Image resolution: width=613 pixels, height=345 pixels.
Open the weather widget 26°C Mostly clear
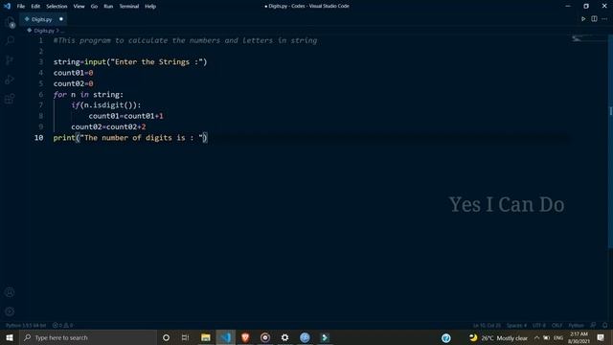(x=498, y=337)
